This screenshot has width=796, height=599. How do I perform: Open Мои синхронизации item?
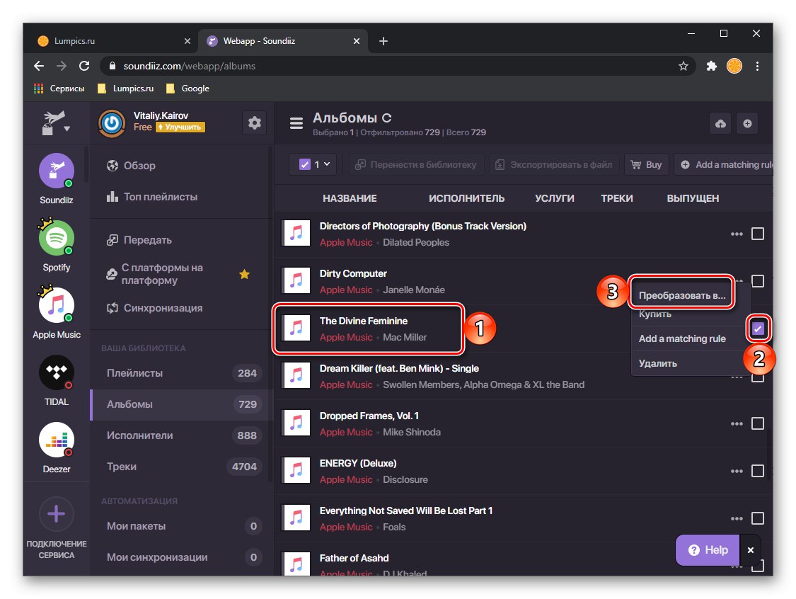182,557
